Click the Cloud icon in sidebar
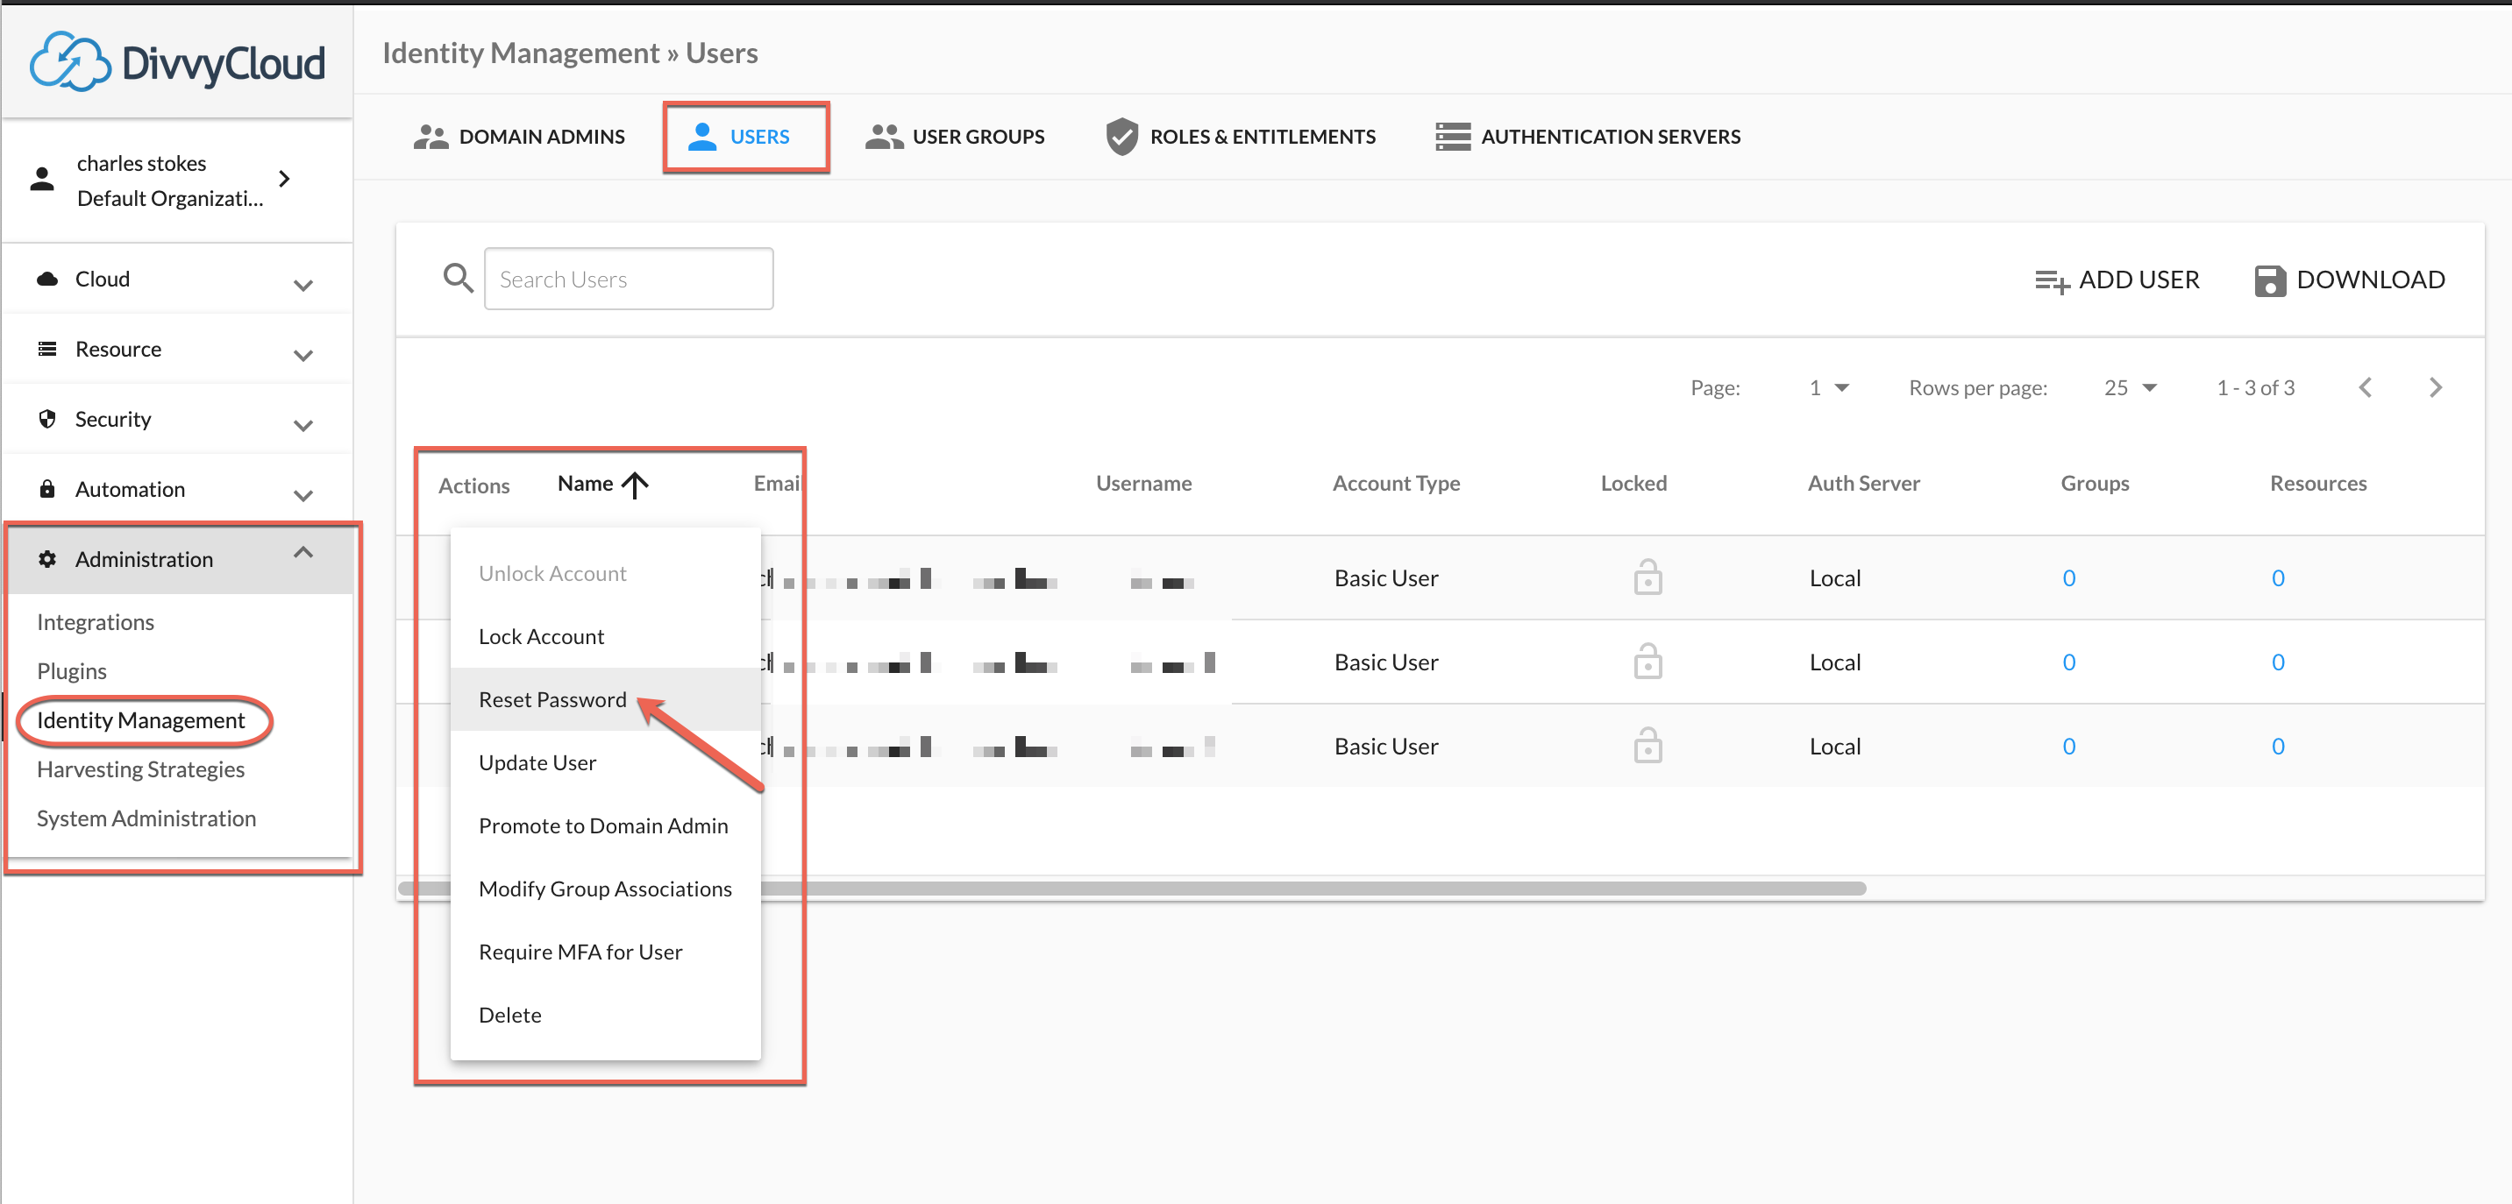This screenshot has width=2512, height=1204. (46, 279)
